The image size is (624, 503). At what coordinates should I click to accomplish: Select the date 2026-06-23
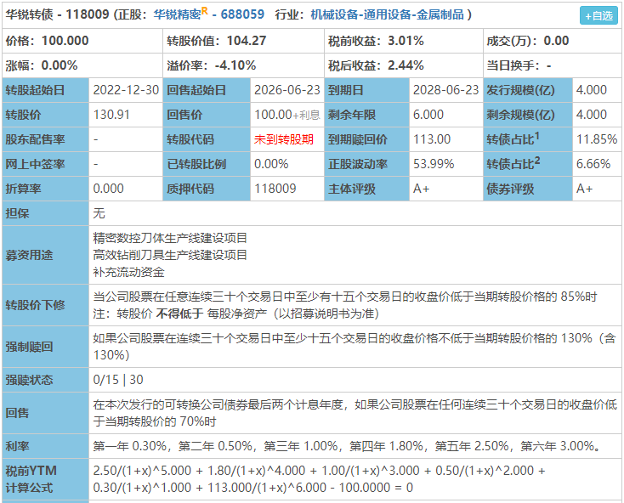pyautogui.click(x=287, y=90)
